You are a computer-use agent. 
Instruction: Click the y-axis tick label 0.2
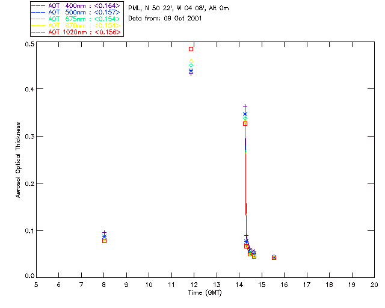pyautogui.click(x=29, y=183)
